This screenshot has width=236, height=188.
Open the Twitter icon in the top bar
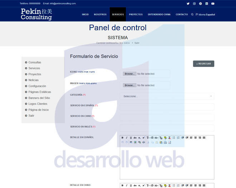click(188, 4)
